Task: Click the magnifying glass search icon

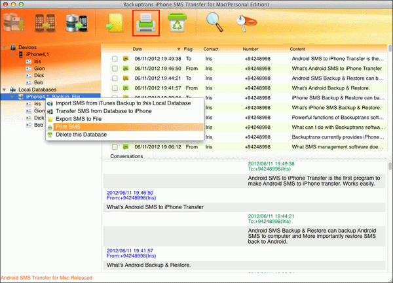Action: click(x=215, y=22)
